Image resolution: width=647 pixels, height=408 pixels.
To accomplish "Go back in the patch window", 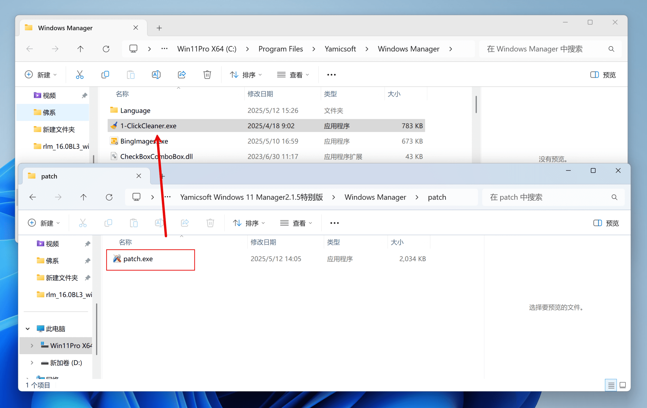I will click(33, 197).
